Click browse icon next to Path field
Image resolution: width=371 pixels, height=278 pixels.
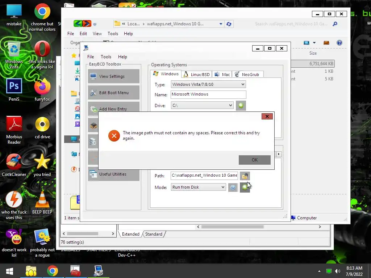tap(245, 176)
